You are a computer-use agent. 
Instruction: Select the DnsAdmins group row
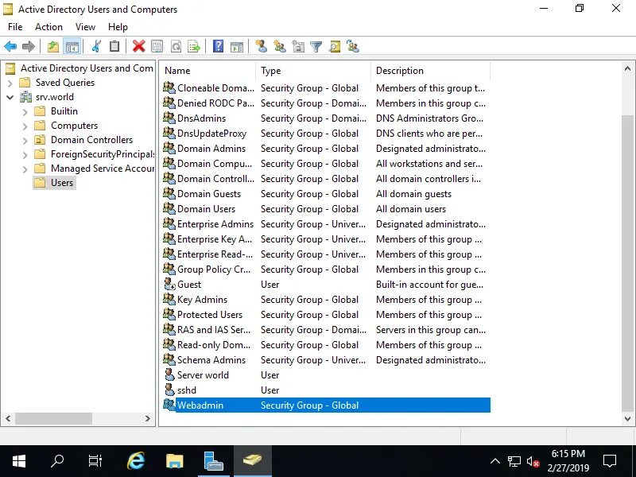(326, 118)
